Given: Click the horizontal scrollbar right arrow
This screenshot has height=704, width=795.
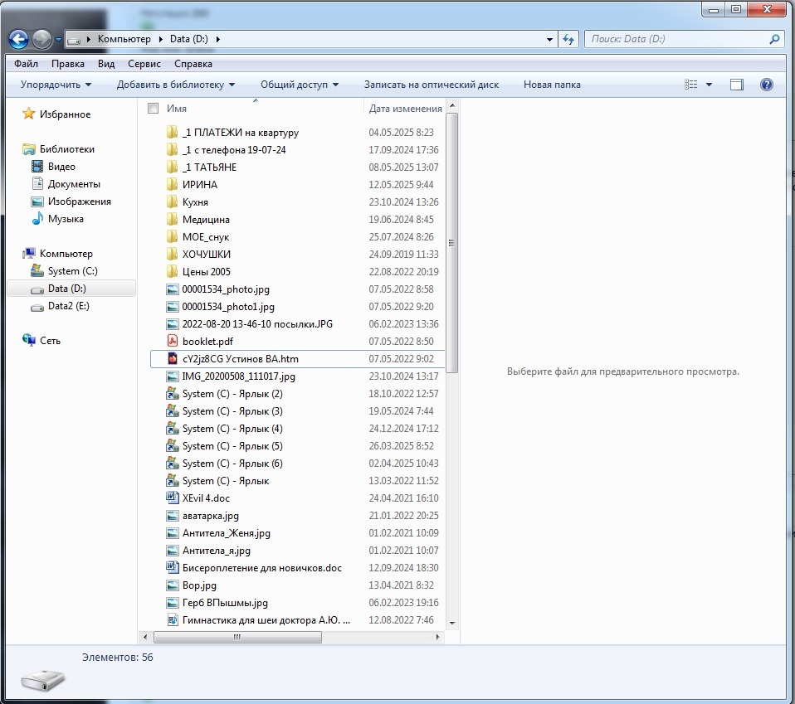Looking at the screenshot, I should pos(438,637).
